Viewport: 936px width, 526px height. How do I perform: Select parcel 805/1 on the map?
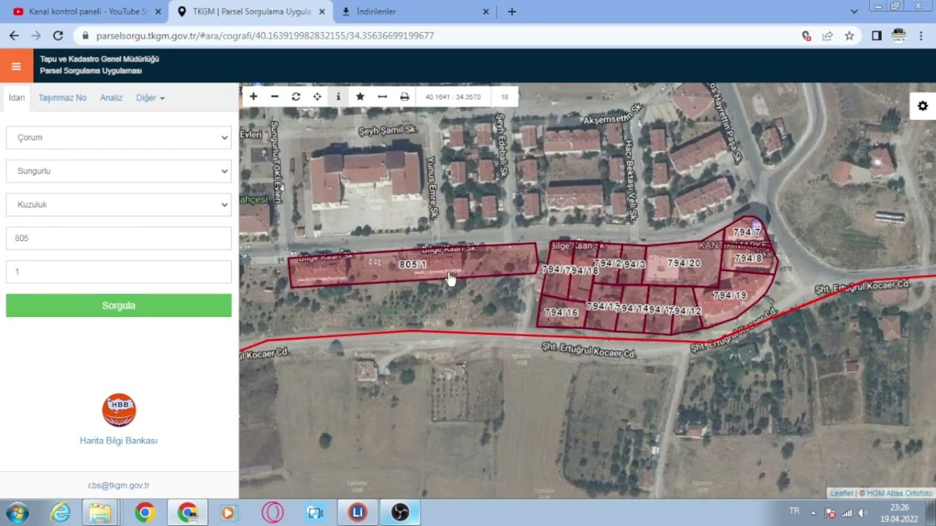(413, 264)
